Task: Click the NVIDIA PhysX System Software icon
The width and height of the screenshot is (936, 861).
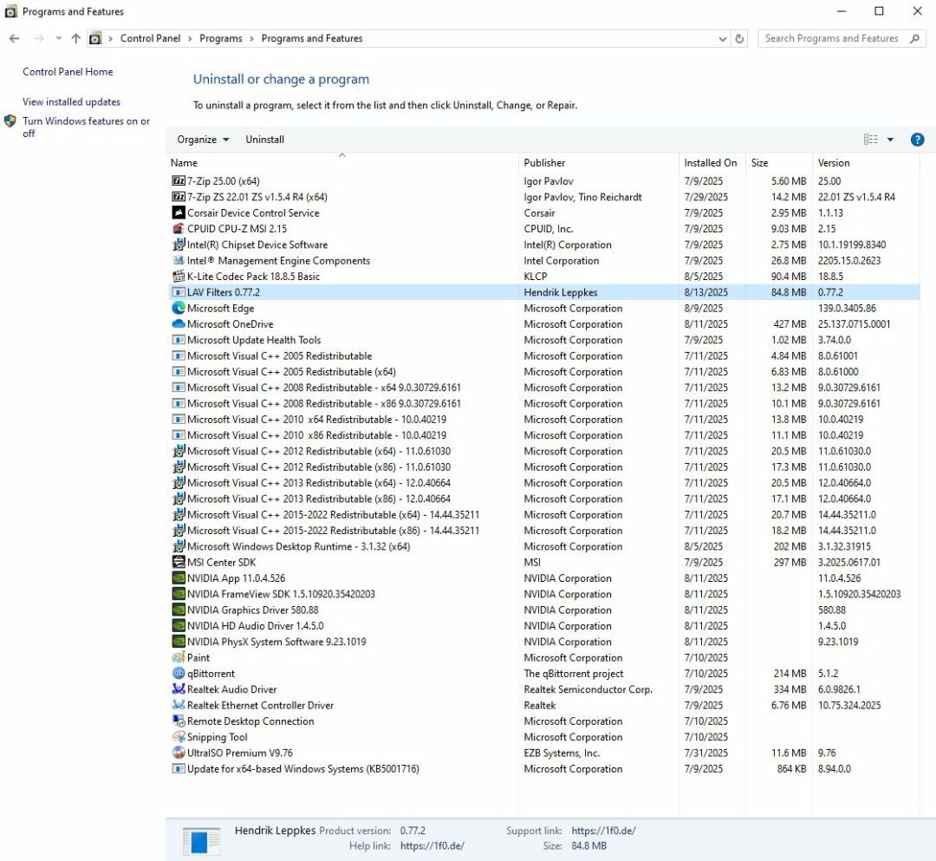Action: pyautogui.click(x=178, y=642)
